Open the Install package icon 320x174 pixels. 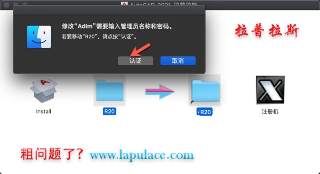tap(43, 91)
